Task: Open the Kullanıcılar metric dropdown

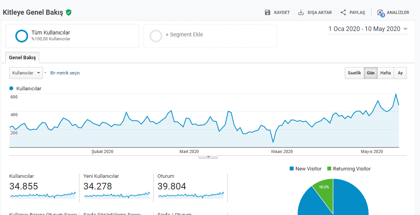Action: (26, 73)
